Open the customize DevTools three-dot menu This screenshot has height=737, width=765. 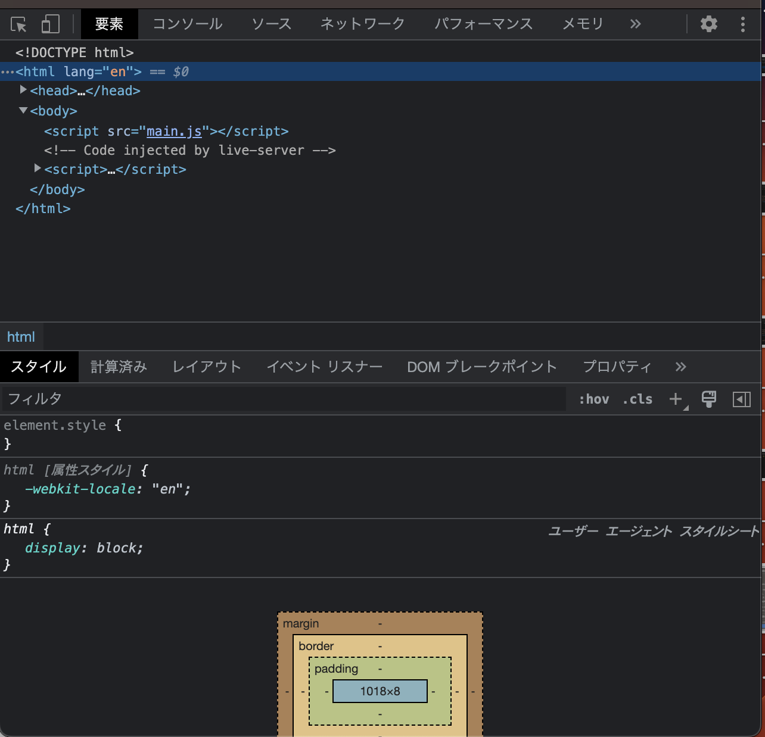tap(742, 24)
